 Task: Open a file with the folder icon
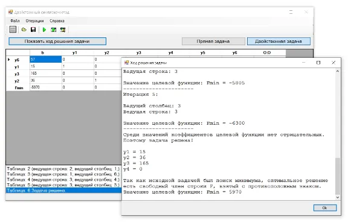pyautogui.click(x=24, y=30)
